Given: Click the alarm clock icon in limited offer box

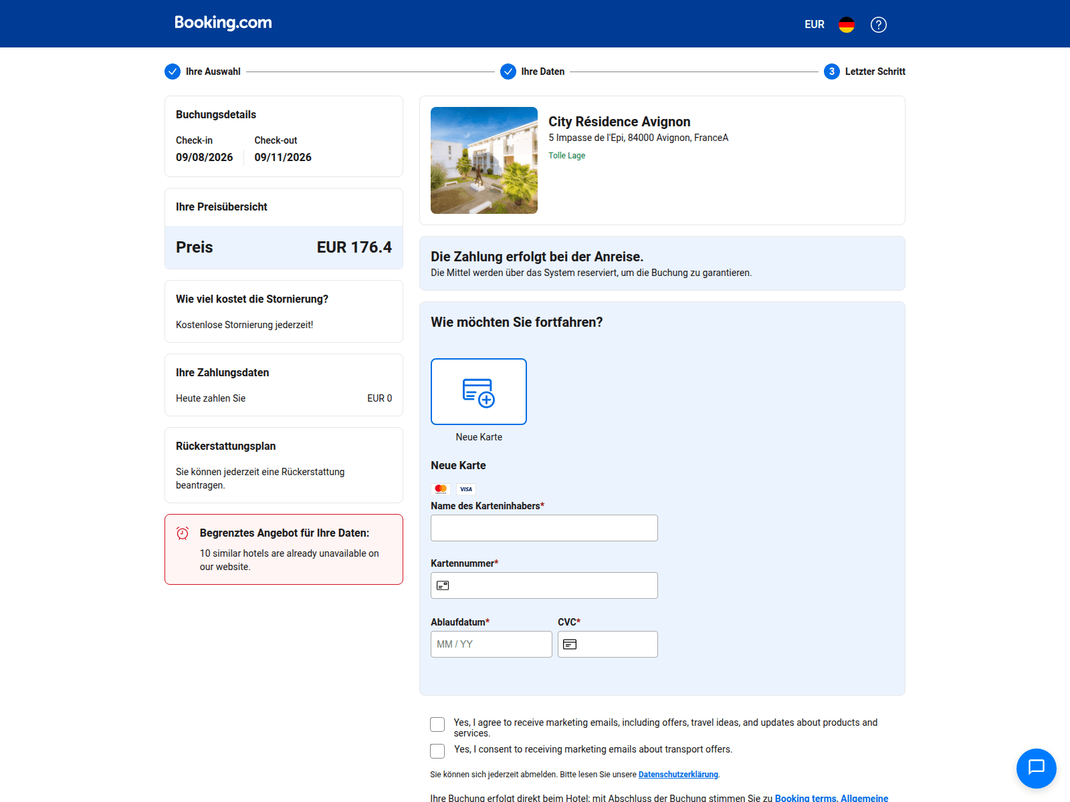Looking at the screenshot, I should pyautogui.click(x=183, y=533).
